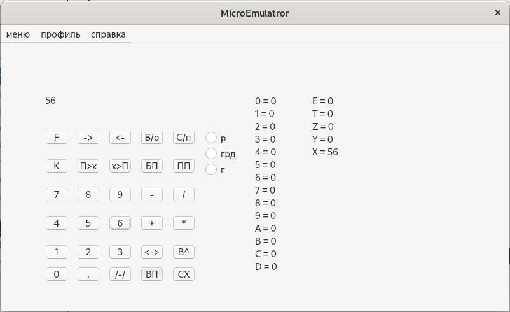The width and height of the screenshot is (510, 312).
Task: Click the divide / key
Action: tap(184, 195)
